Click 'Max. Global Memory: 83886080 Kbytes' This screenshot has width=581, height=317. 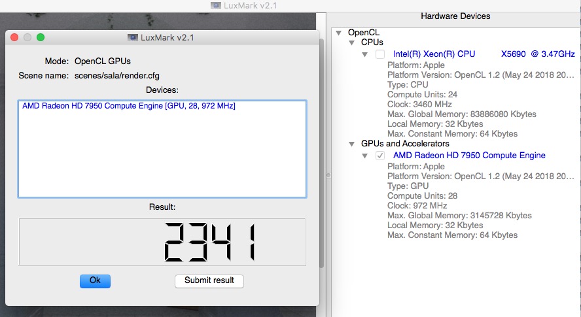point(462,114)
